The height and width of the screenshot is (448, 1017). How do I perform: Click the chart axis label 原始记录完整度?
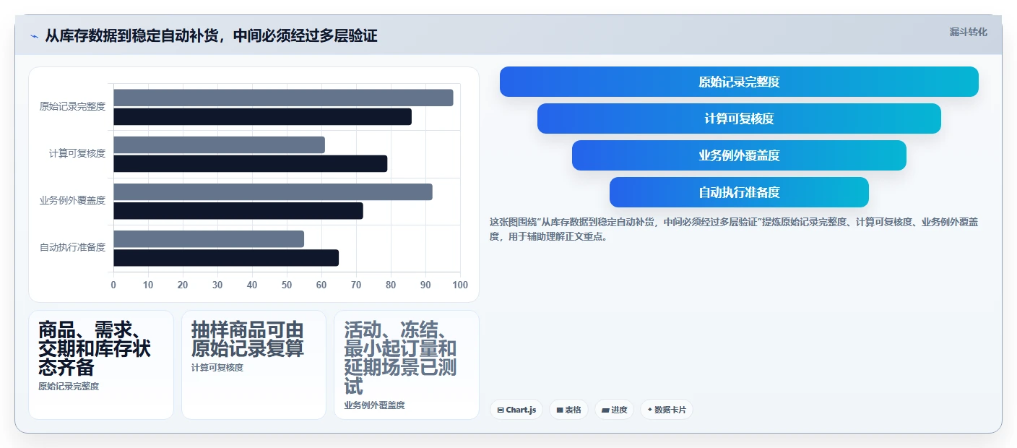pyautogui.click(x=72, y=106)
